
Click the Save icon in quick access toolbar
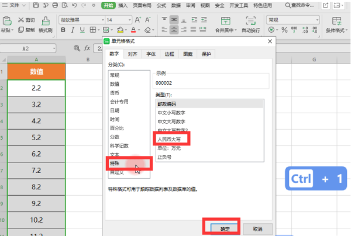[x=36, y=5]
